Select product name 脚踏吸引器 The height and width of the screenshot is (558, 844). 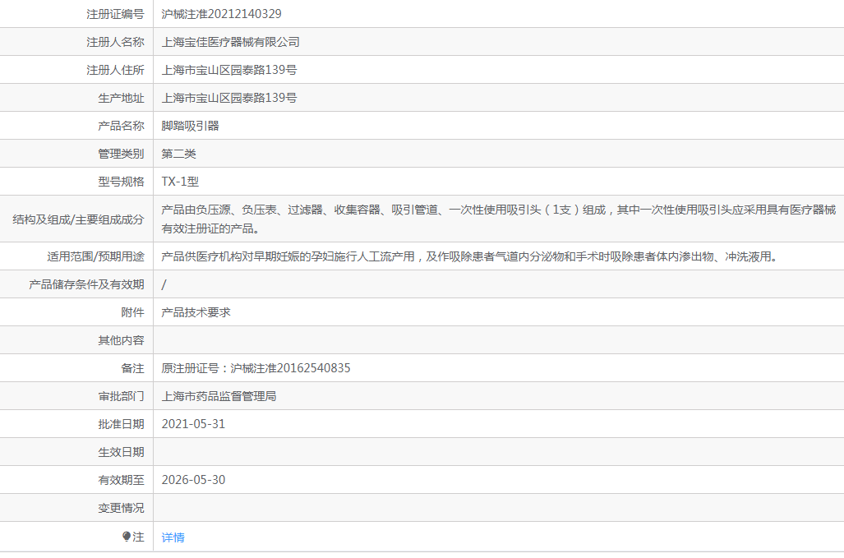[190, 126]
